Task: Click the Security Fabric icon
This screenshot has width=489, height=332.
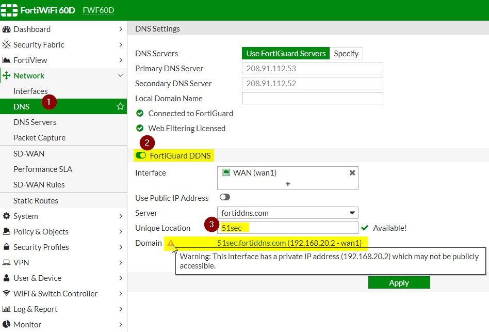Action: (x=6, y=44)
